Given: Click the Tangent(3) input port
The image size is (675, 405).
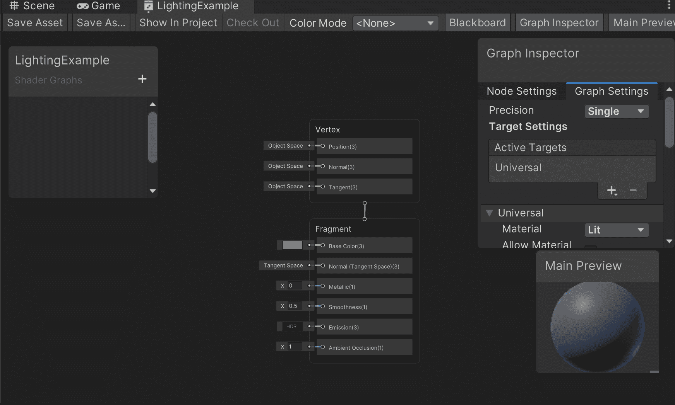Looking at the screenshot, I should pos(323,186).
